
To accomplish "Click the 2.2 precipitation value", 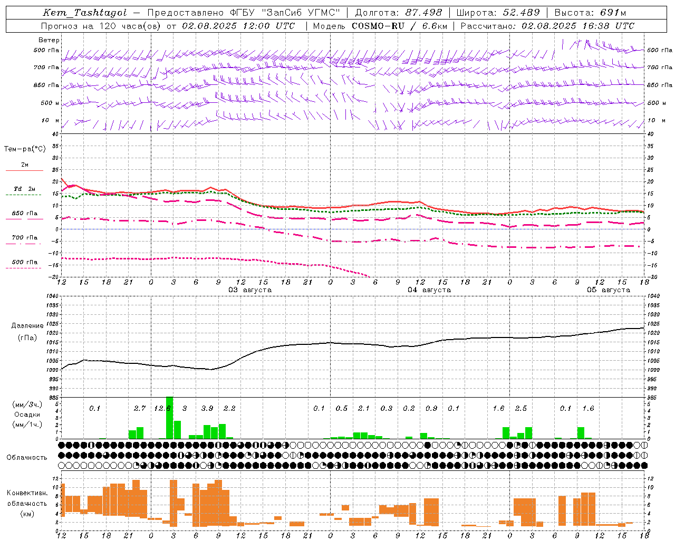I will tap(229, 409).
